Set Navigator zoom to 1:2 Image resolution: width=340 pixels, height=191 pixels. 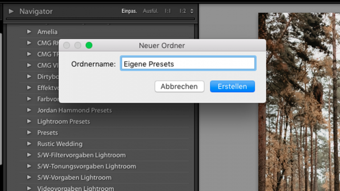click(182, 11)
